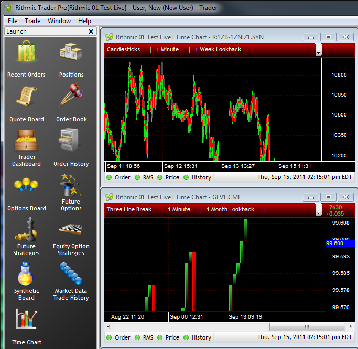This screenshot has width=358, height=349.
Task: Click the Order status light in the GEV1.CME chart
Action: (109, 337)
